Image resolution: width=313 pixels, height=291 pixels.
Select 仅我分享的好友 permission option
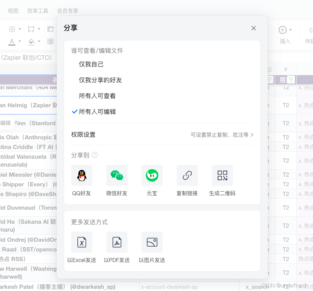(x=100, y=80)
